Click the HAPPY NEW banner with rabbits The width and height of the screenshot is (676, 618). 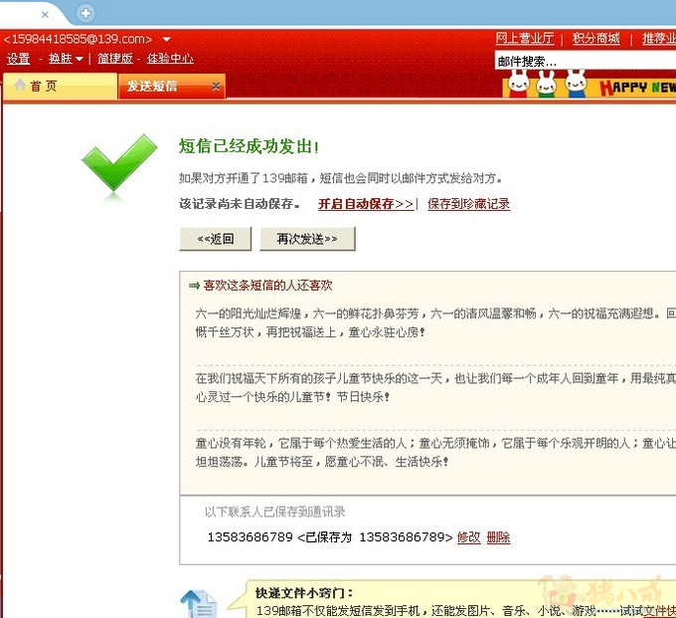point(590,85)
